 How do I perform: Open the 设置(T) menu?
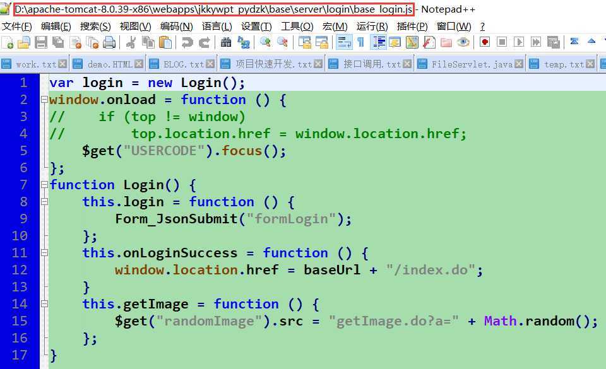pyautogui.click(x=256, y=26)
